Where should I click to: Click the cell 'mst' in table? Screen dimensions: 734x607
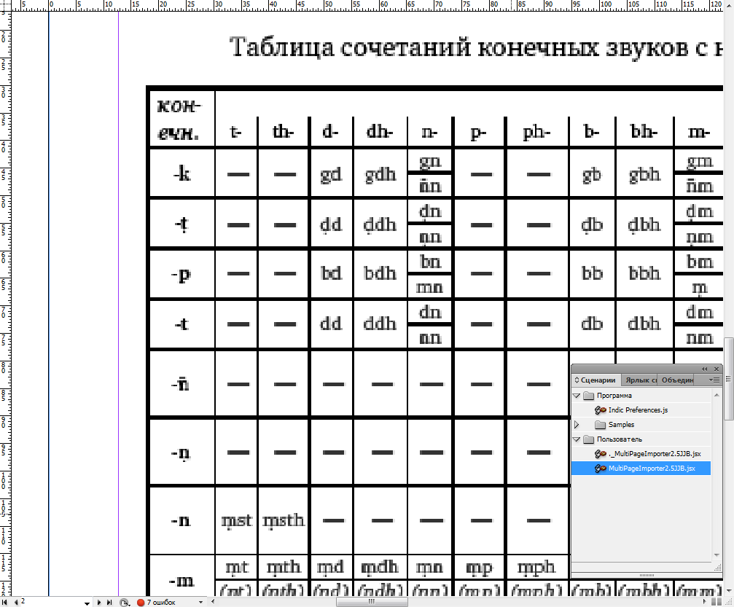point(236,520)
